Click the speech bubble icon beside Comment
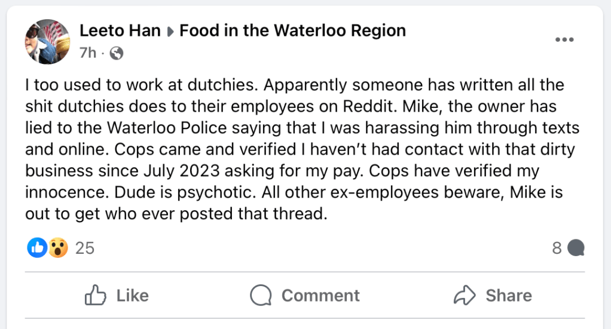The image size is (611, 329). point(261,295)
